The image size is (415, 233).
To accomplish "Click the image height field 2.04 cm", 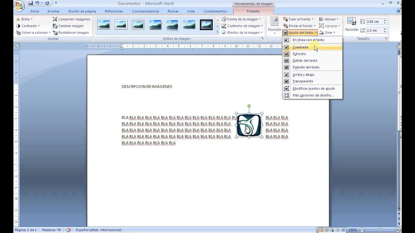I will (374, 22).
